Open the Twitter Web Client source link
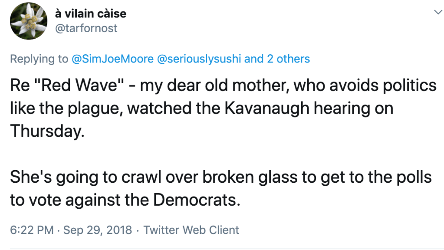Image resolution: width=444 pixels, height=250 pixels. (191, 230)
